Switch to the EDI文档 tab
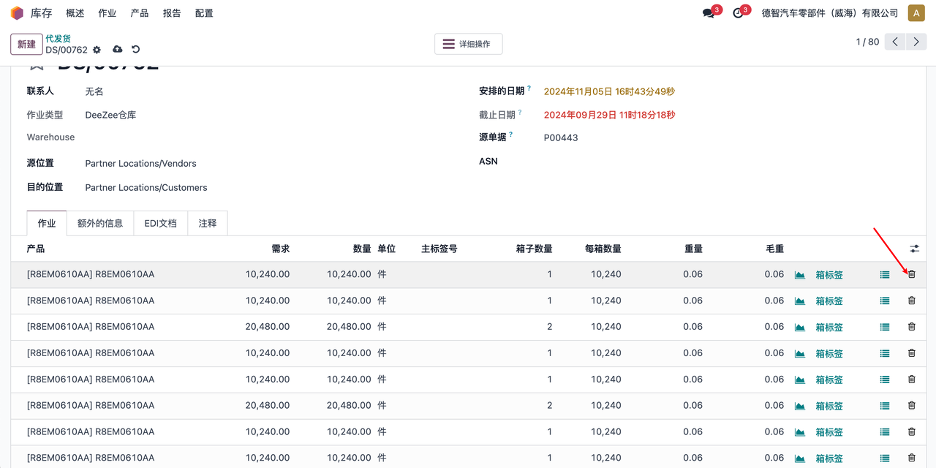The width and height of the screenshot is (936, 468). [x=160, y=223]
